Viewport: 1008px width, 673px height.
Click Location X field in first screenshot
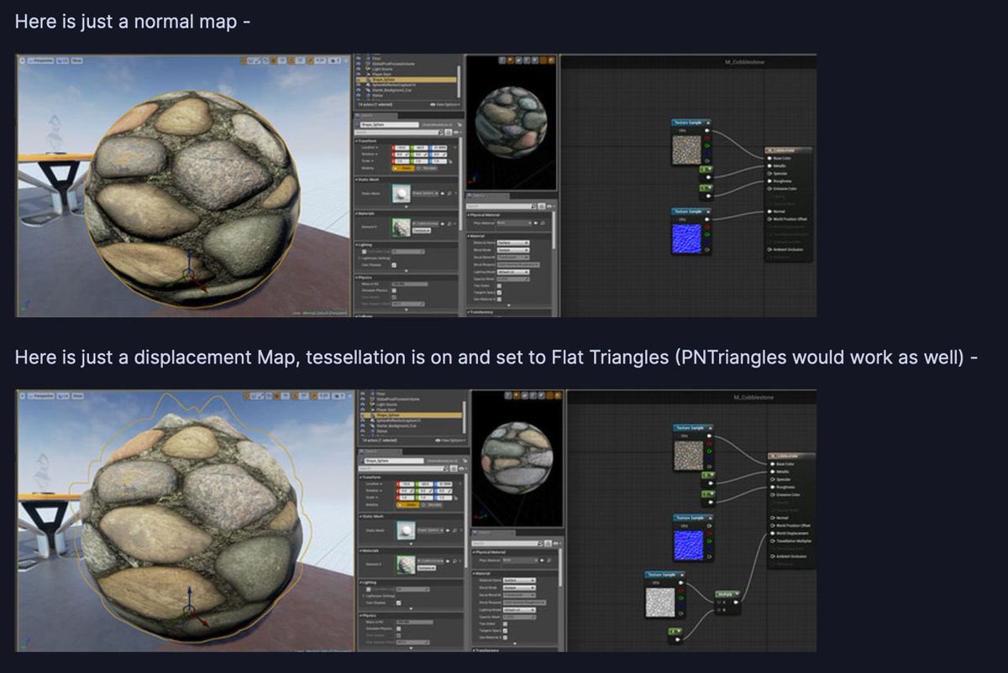[x=401, y=148]
